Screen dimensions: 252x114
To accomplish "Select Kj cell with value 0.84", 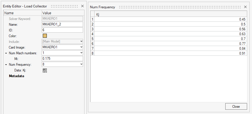I will (171, 49).
